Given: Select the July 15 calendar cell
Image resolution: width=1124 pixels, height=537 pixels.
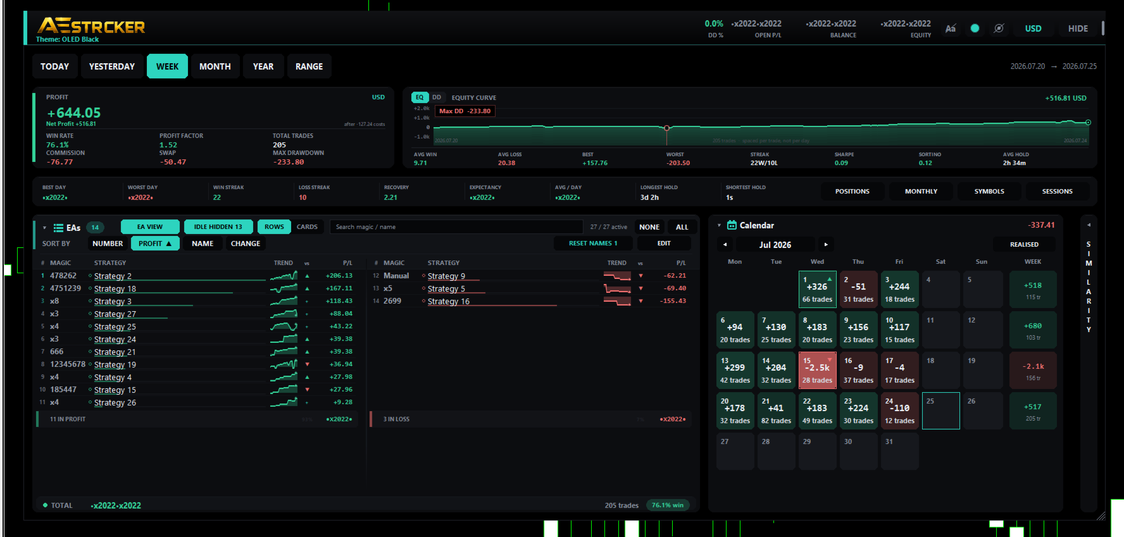Looking at the screenshot, I should 818,370.
